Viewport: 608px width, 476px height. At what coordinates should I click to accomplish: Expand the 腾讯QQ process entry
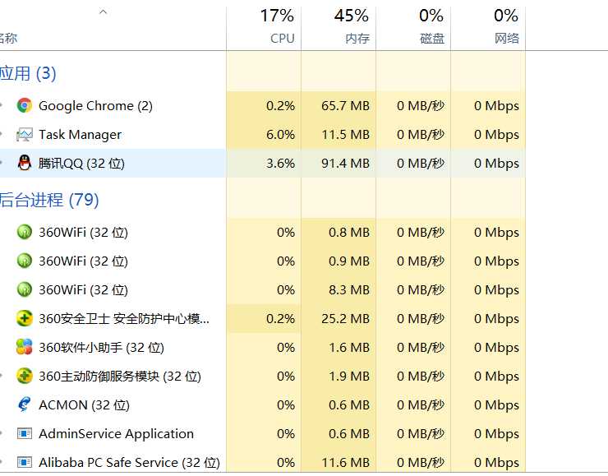point(2,164)
